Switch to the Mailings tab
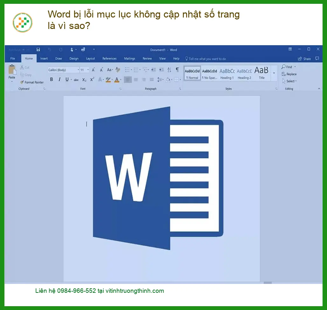The height and width of the screenshot is (310, 327). (129, 59)
